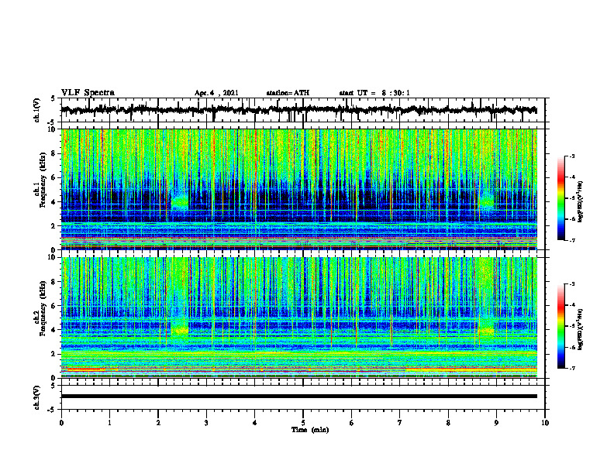
Task: Click the "-7" label on ch.2 colorbar
Action: point(571,369)
